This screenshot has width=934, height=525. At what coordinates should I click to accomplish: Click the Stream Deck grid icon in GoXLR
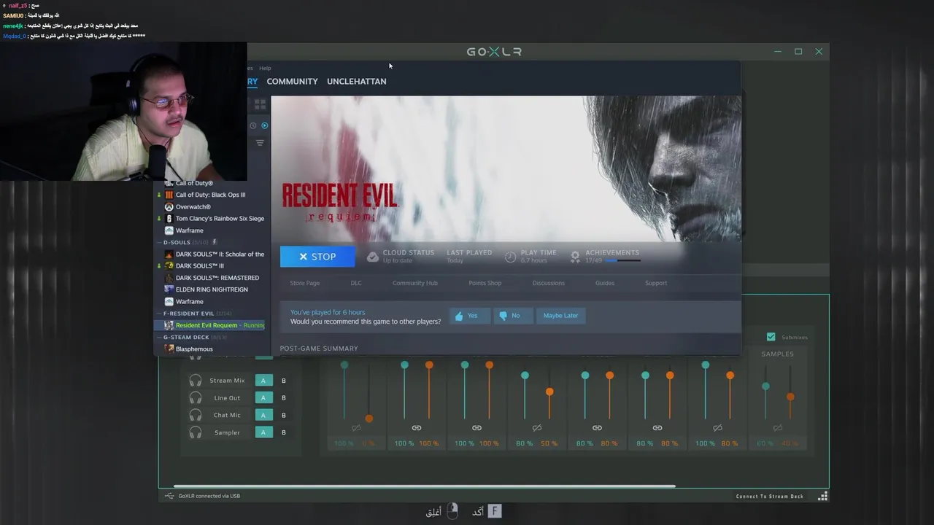[x=822, y=497]
